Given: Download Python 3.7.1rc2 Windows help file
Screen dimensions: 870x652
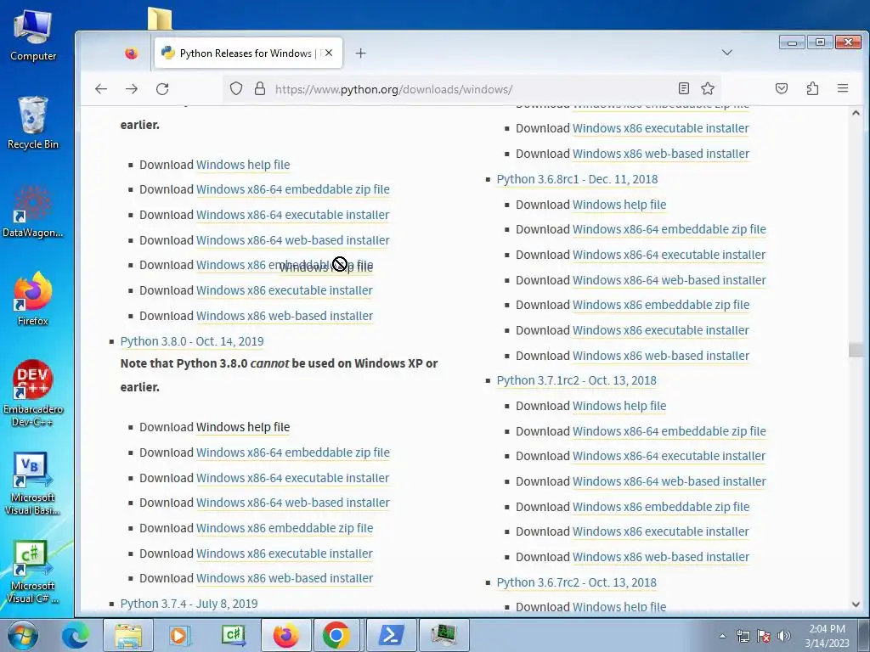Looking at the screenshot, I should click(619, 406).
